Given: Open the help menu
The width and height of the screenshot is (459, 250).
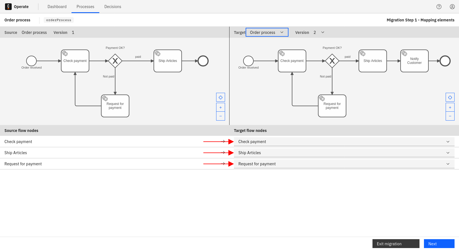Looking at the screenshot, I should point(439,6).
